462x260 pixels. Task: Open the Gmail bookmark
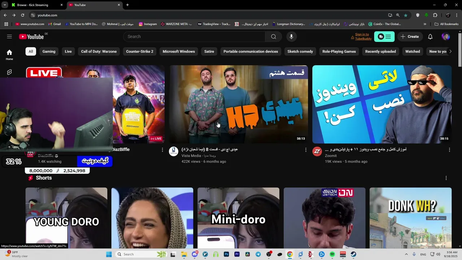pyautogui.click(x=54, y=24)
